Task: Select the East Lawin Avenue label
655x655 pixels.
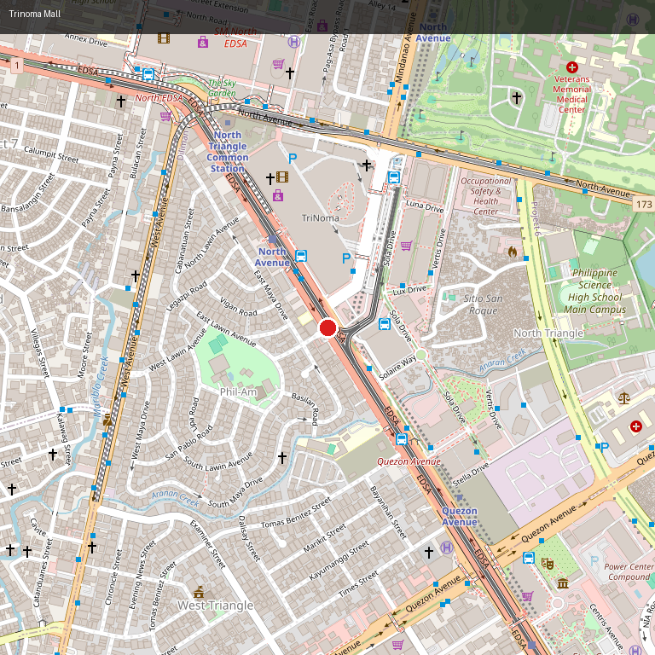Action: point(226,329)
